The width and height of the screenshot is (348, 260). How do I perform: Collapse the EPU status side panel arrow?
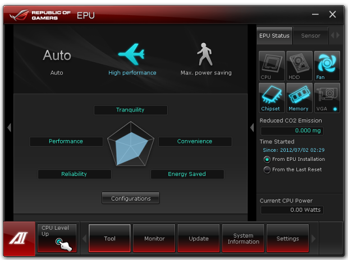pyautogui.click(x=252, y=127)
